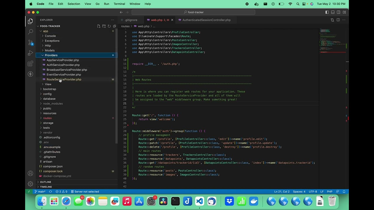Open DaVinci Resolve from the dock
Viewport: 374px width, 210px height.
tap(163, 201)
